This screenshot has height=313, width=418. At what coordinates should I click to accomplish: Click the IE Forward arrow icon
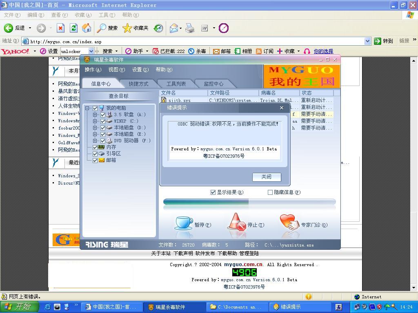(41, 28)
